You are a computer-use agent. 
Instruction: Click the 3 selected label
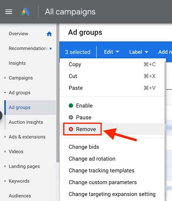tap(78, 52)
